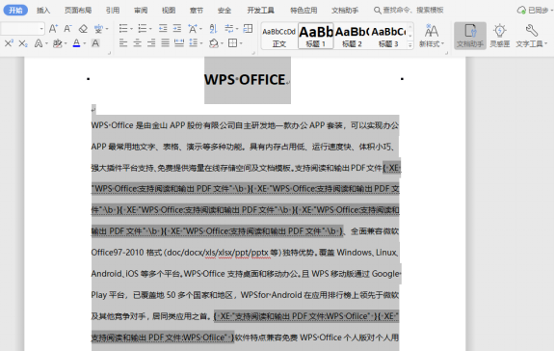
Task: Click the line spacing icon
Action: [x=194, y=43]
